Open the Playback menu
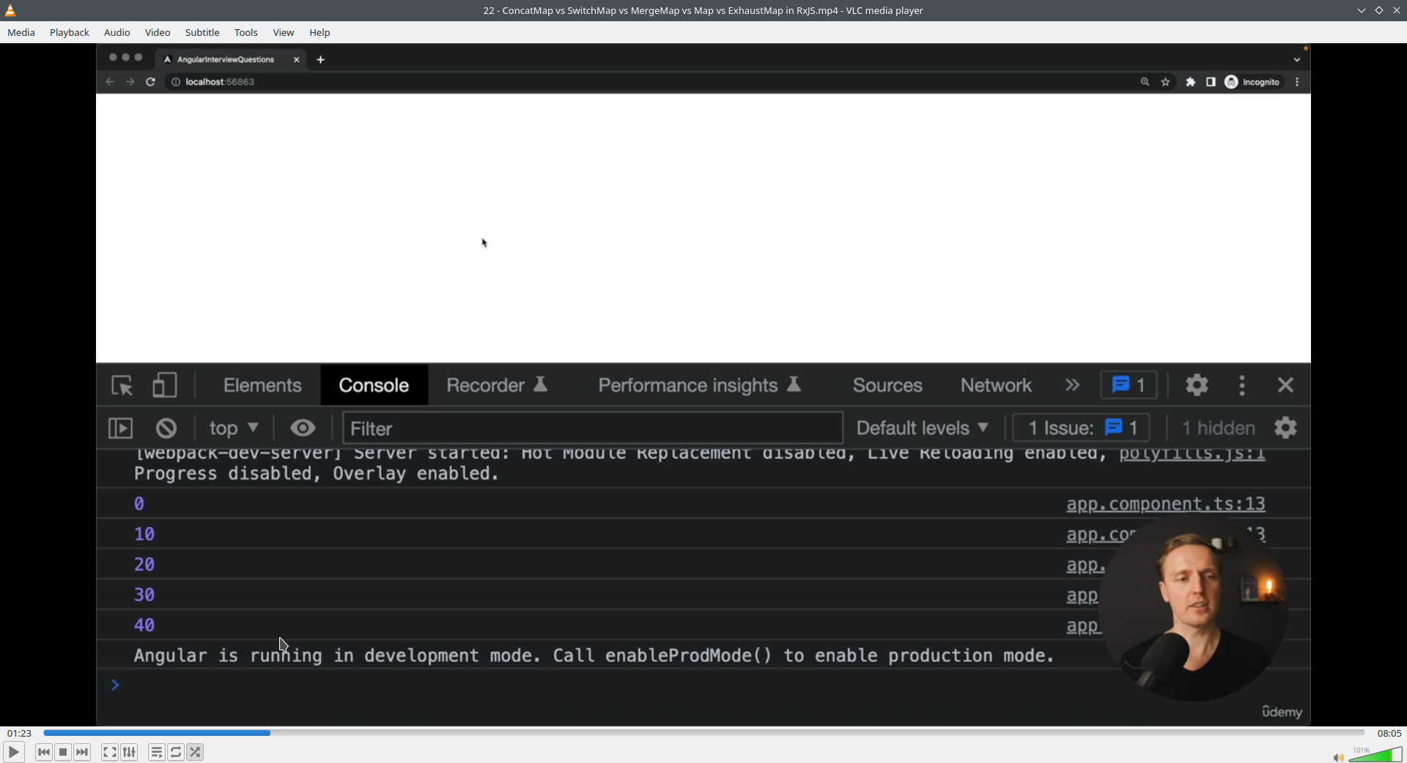The image size is (1407, 763). (x=70, y=32)
